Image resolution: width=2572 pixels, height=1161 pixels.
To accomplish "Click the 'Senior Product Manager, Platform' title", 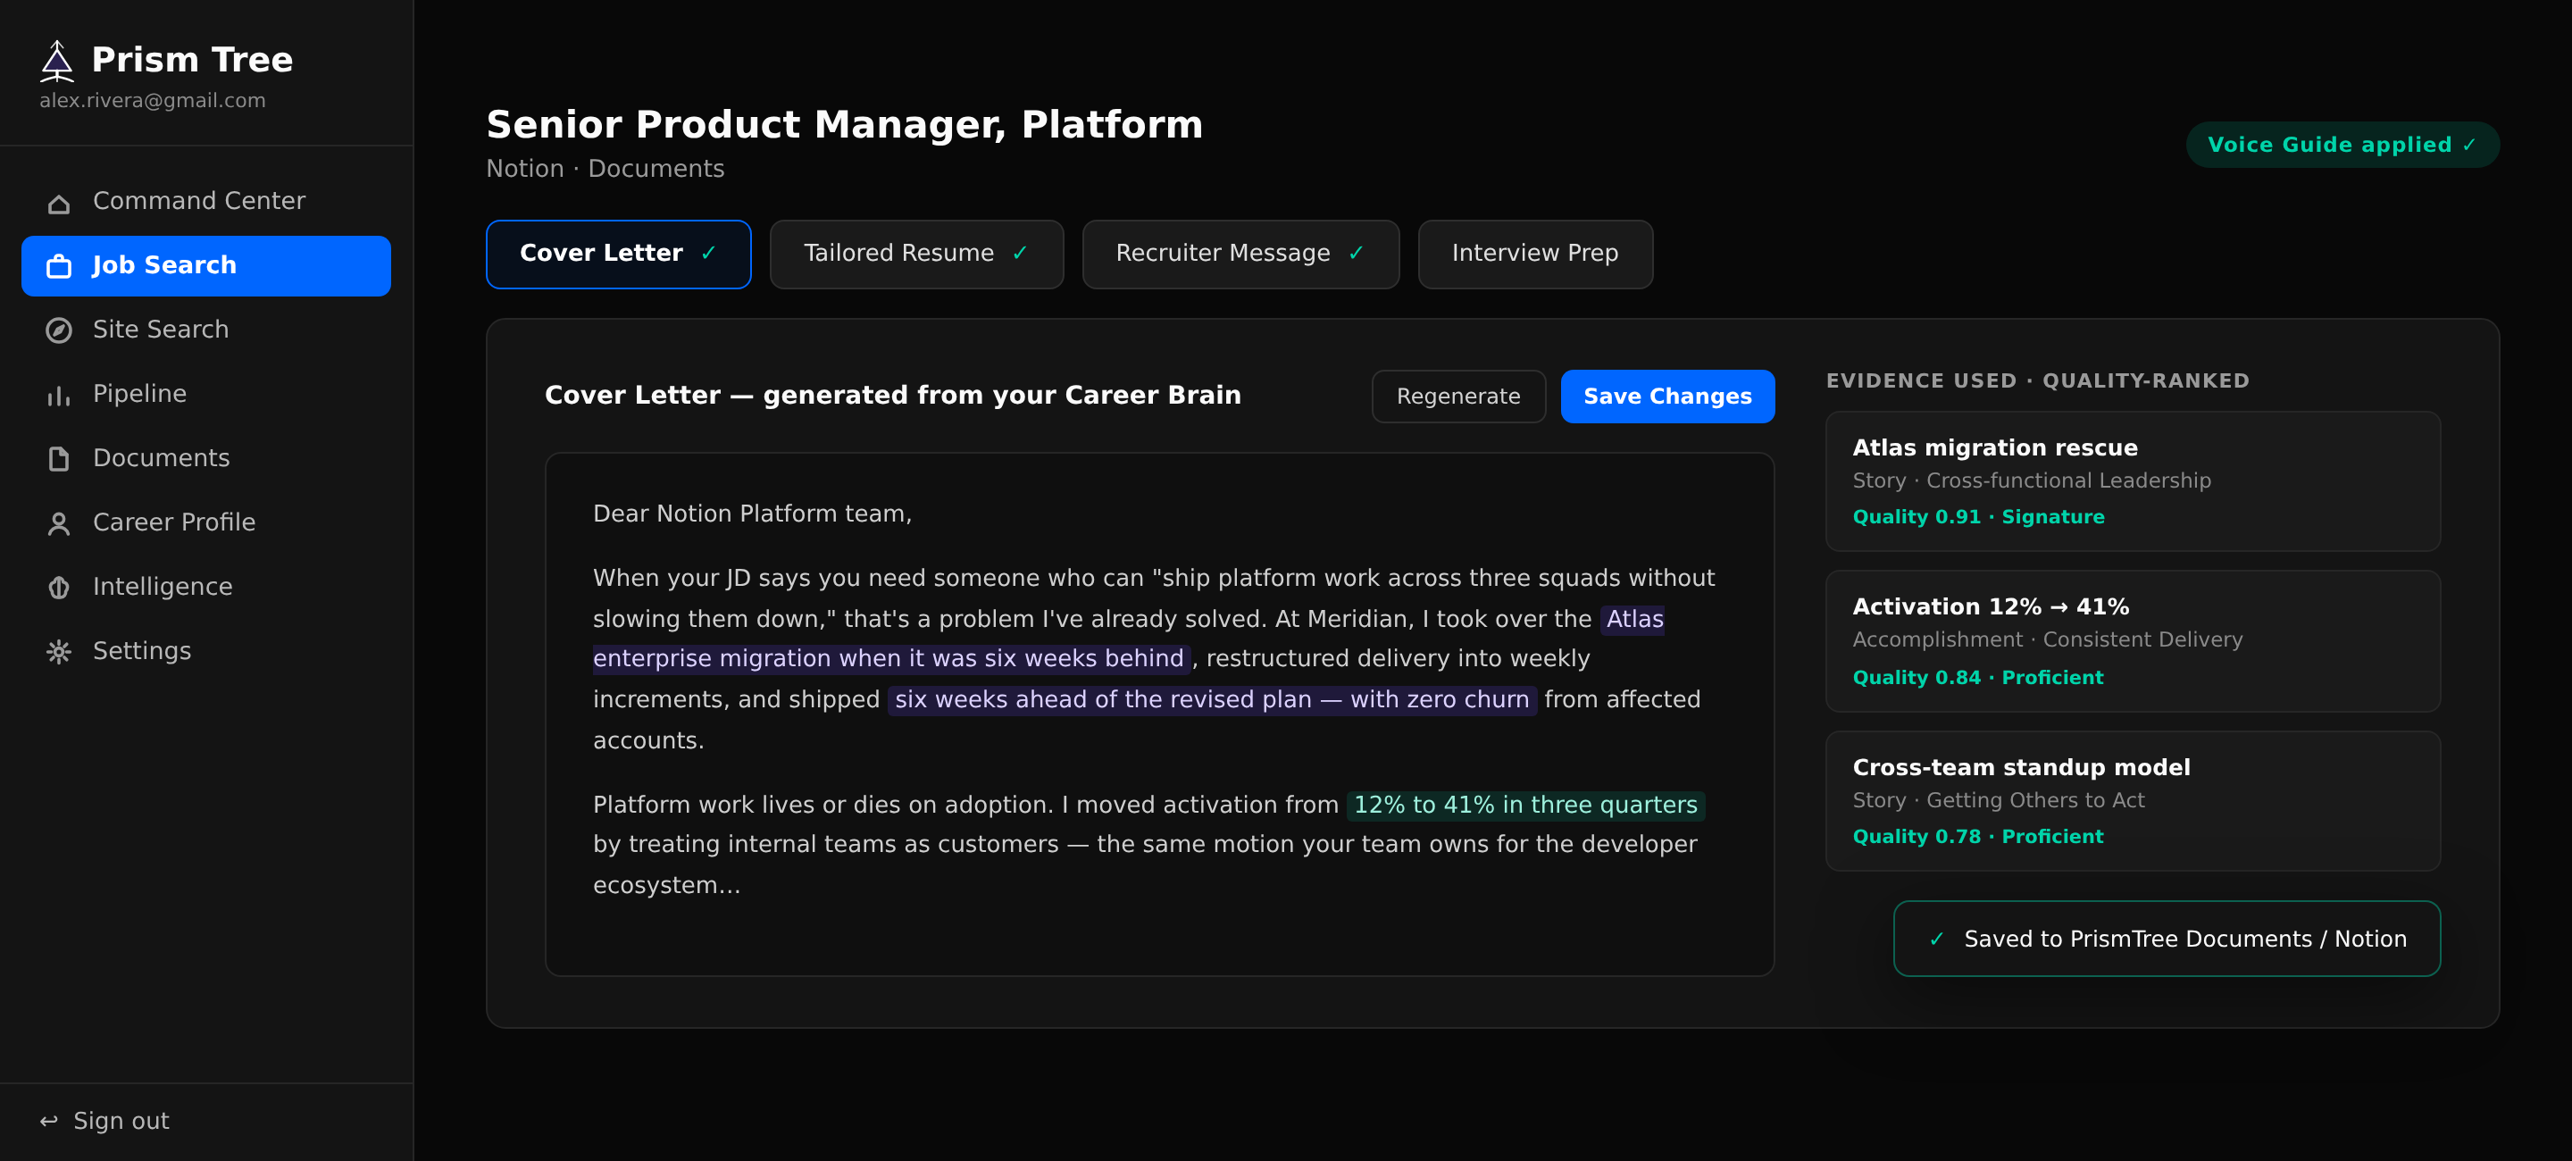I will [844, 125].
